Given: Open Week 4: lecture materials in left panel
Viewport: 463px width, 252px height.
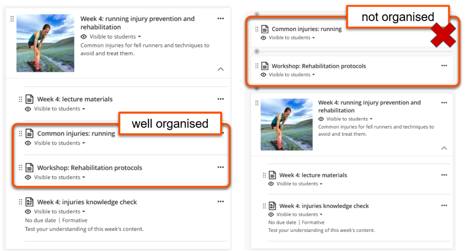Looking at the screenshot, I should pos(75,99).
